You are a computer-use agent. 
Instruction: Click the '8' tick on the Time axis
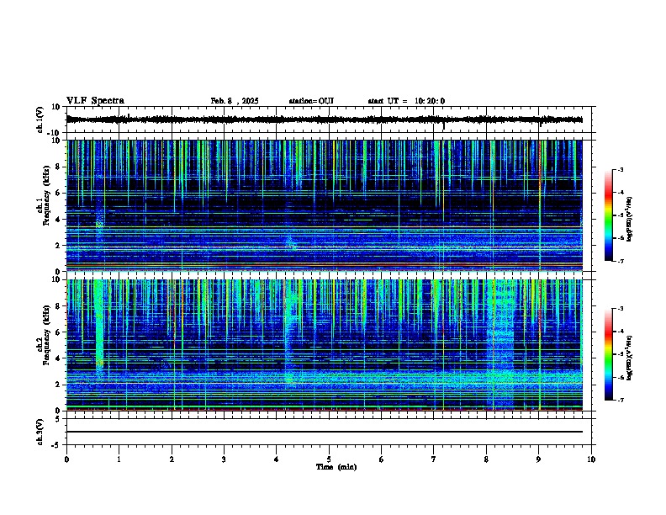[486, 459]
